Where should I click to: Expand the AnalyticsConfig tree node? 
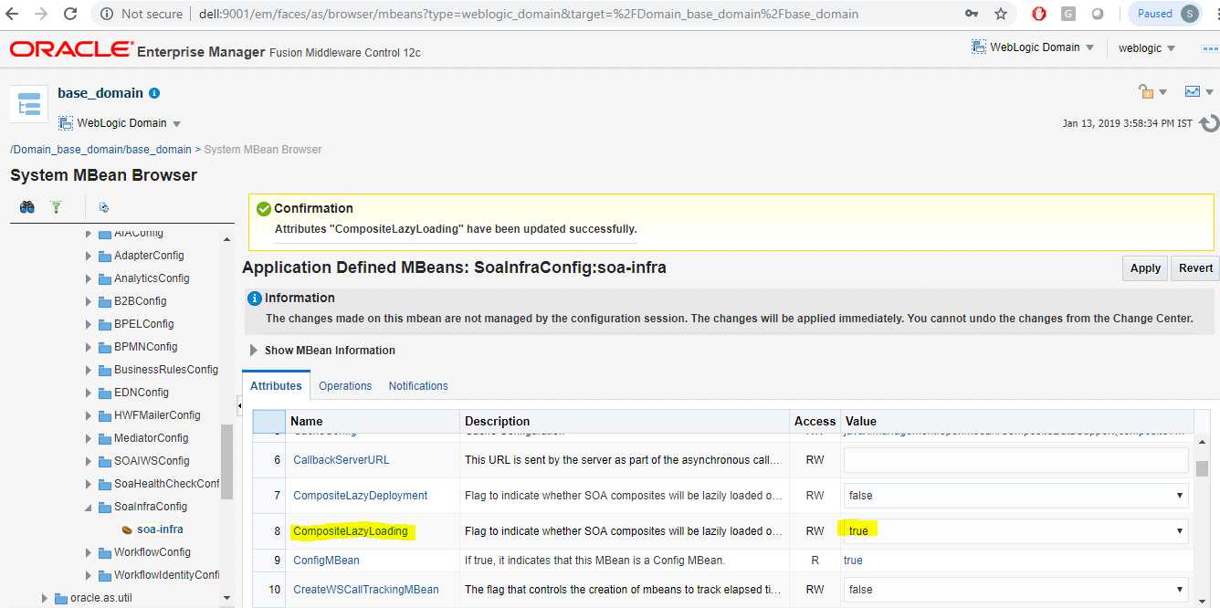point(89,278)
